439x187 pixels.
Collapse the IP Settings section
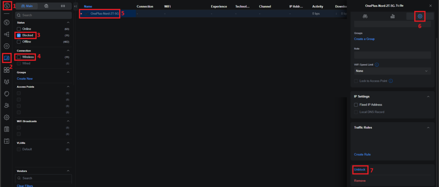(428, 97)
